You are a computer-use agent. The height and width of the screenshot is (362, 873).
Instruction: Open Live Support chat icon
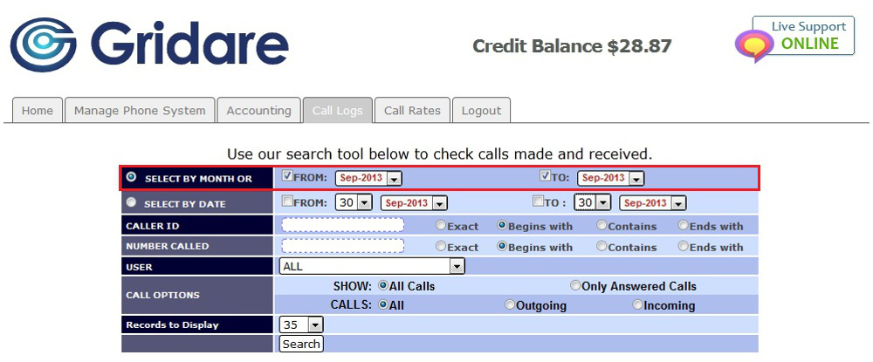(753, 45)
